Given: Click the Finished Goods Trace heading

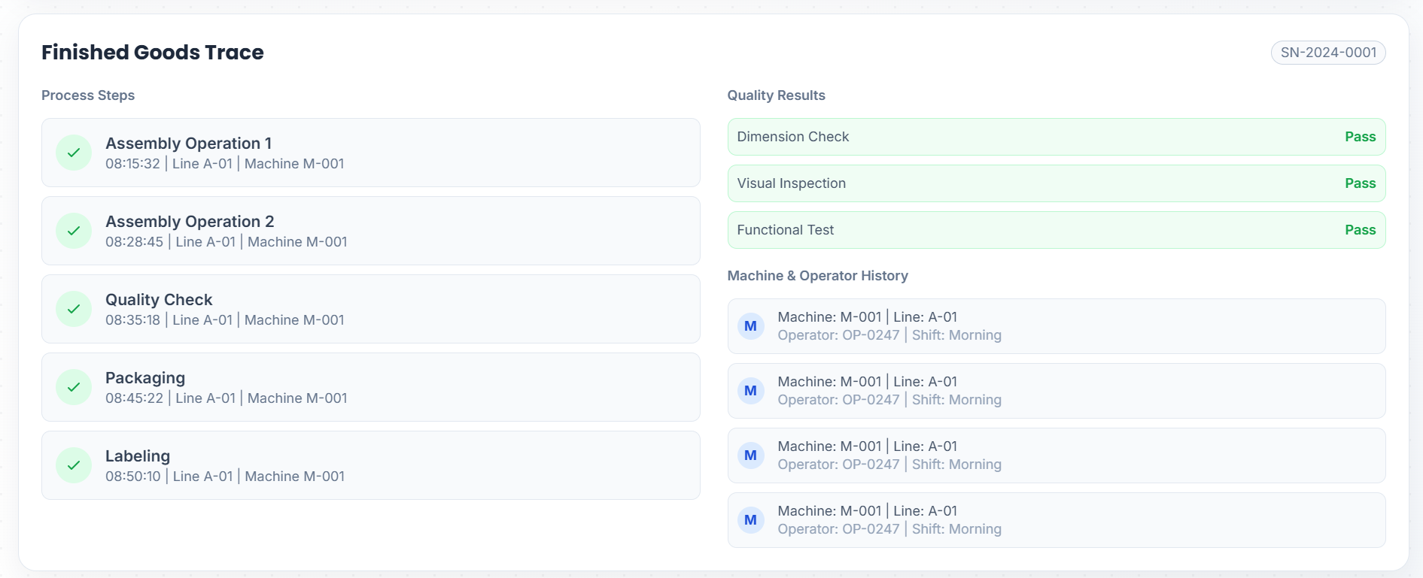Looking at the screenshot, I should pyautogui.click(x=152, y=53).
